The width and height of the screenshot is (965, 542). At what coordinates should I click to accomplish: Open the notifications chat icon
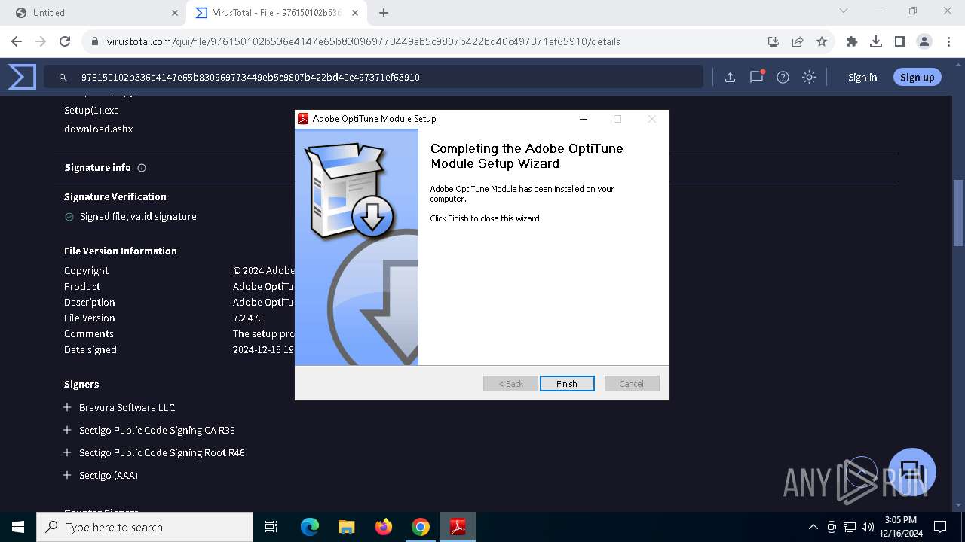click(756, 77)
